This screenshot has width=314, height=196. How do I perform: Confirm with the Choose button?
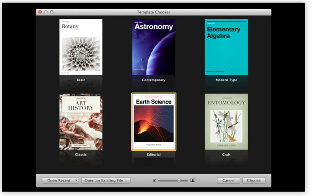[254, 180]
